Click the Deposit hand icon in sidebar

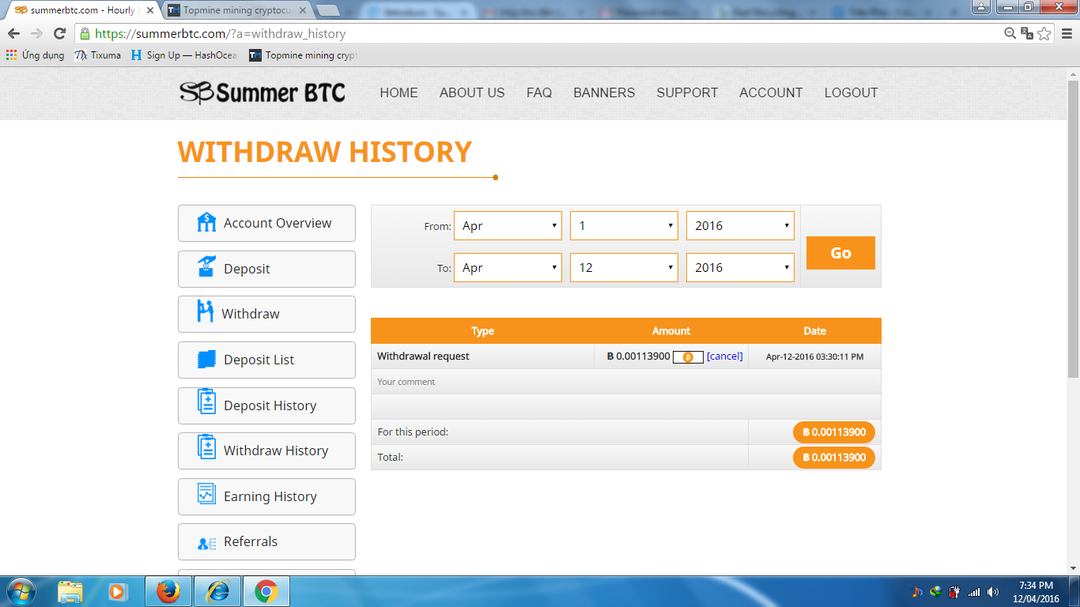tap(206, 267)
